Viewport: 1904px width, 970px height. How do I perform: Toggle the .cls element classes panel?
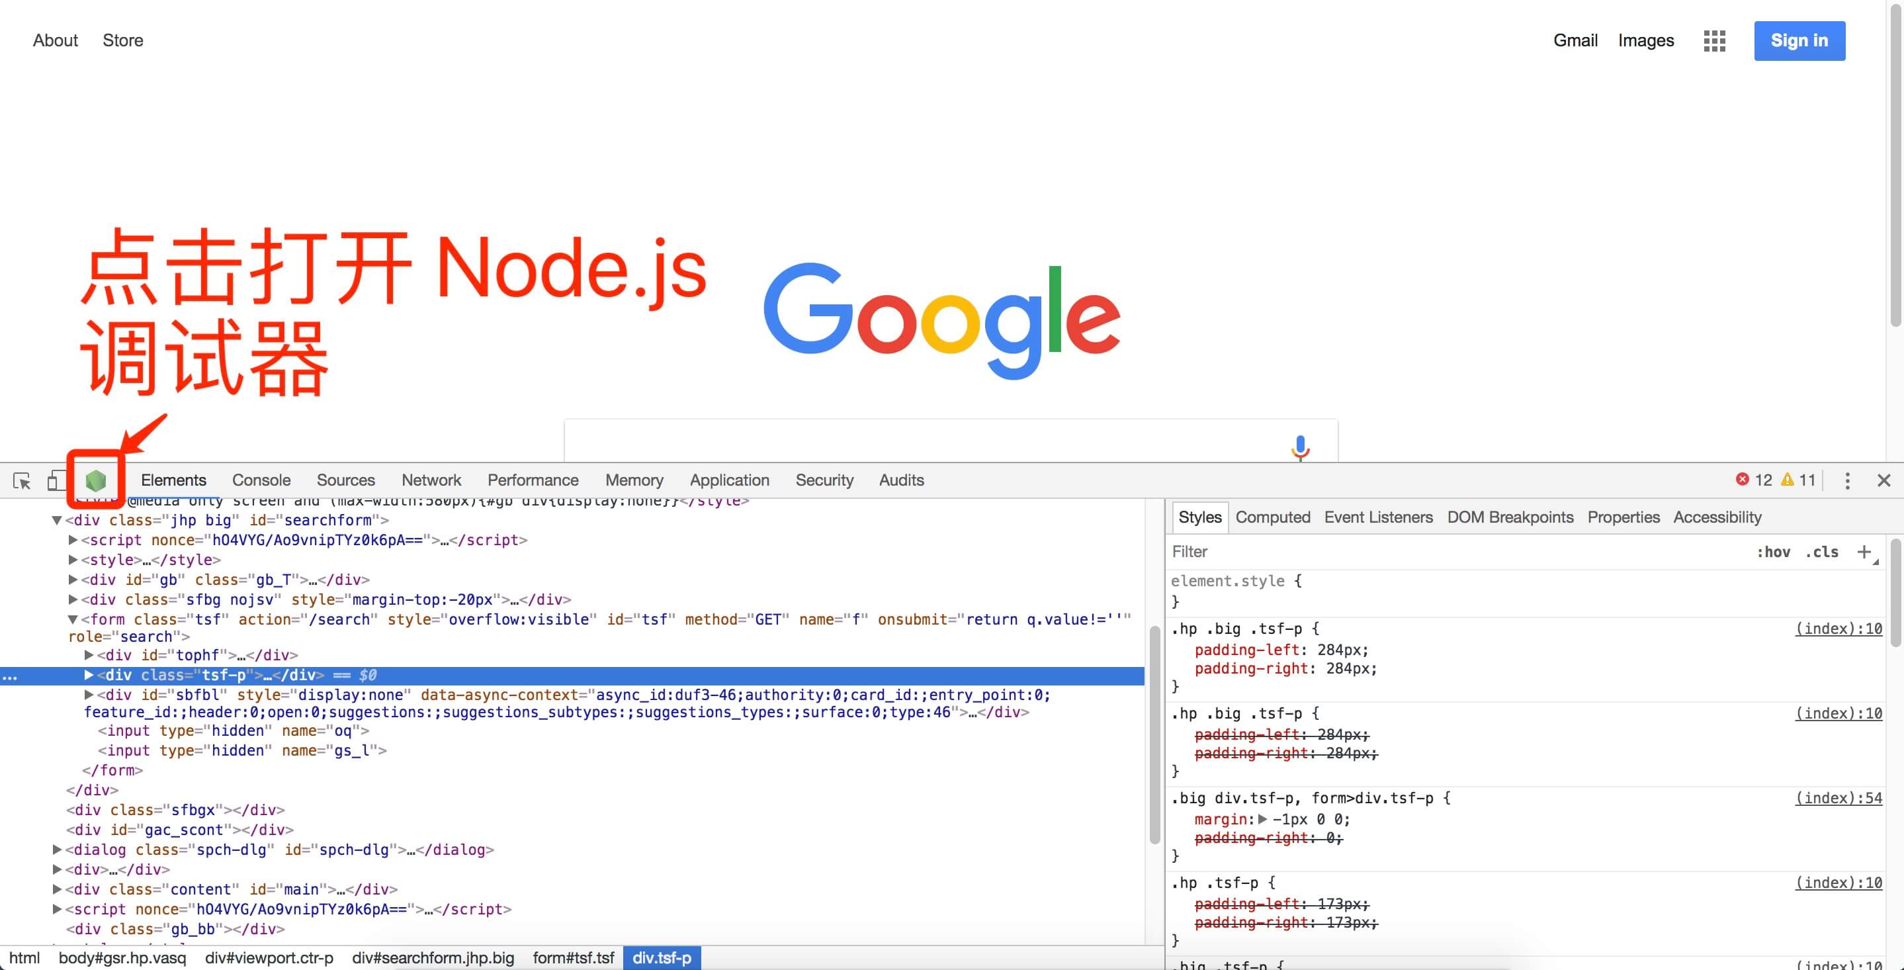pos(1821,552)
